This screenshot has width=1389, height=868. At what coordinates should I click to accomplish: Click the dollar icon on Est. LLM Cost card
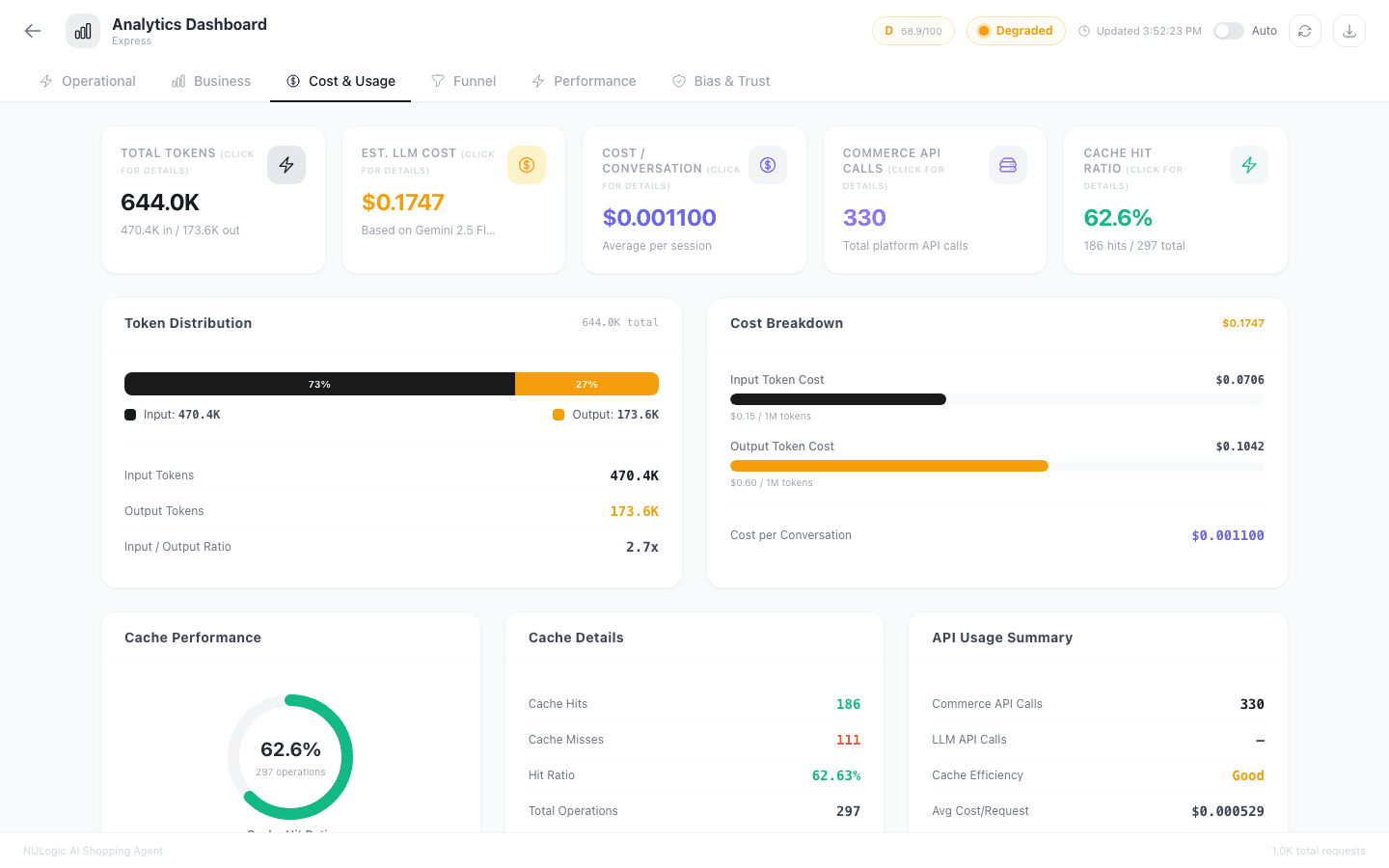[527, 165]
